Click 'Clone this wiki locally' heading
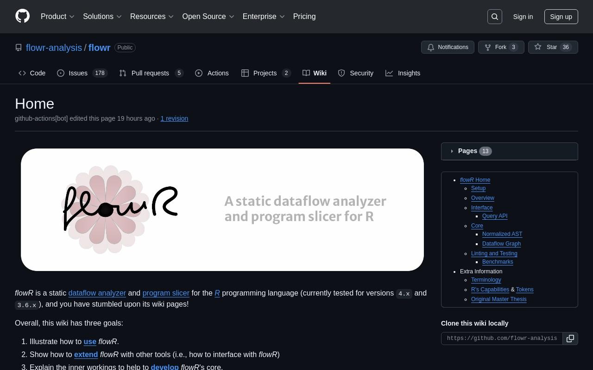Image resolution: width=593 pixels, height=370 pixels. (x=474, y=323)
